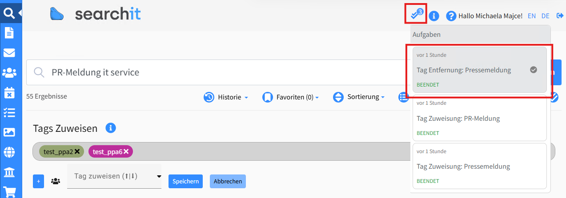Viewport: 566px width, 198px height.
Task: Toggle check mark on Tag Entfernung task
Action: (534, 70)
